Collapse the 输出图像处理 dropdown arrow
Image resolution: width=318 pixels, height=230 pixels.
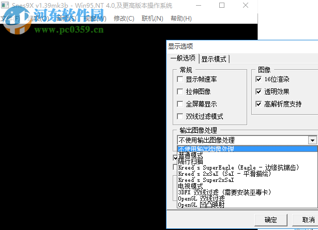tap(312, 140)
